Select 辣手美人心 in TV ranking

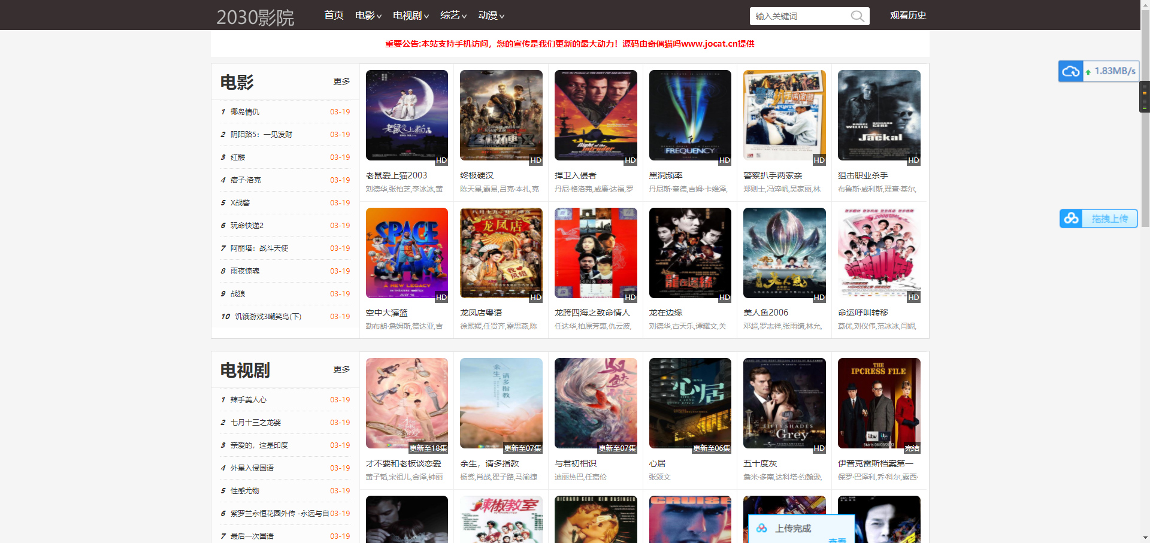[249, 400]
